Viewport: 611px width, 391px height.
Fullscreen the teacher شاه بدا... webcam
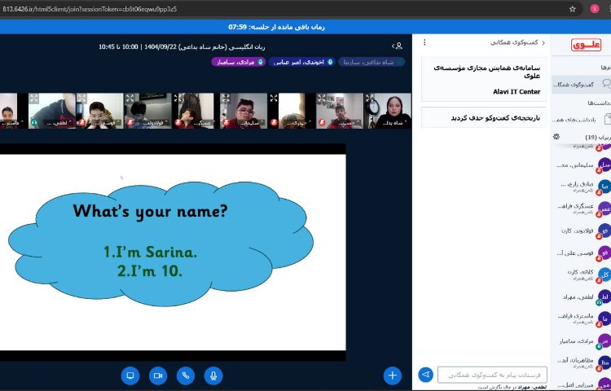coord(370,98)
